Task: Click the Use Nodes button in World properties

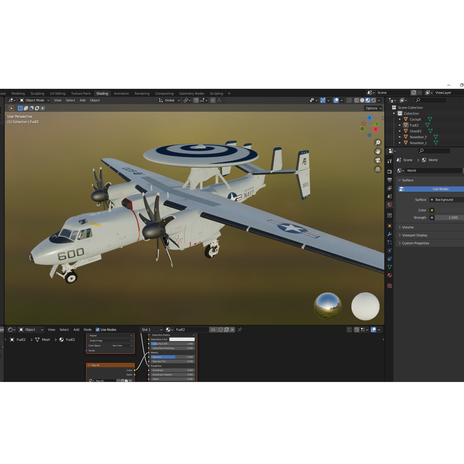Action: 431,189
